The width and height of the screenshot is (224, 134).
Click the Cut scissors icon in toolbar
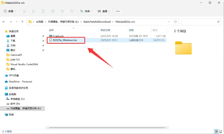click(x=24, y=11)
